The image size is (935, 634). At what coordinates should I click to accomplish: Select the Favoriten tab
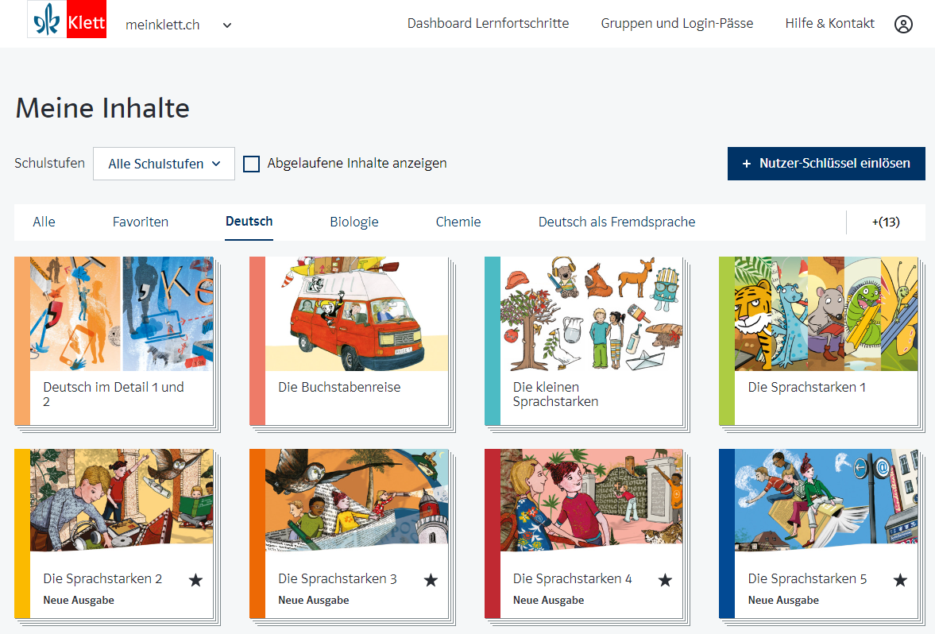click(x=140, y=222)
